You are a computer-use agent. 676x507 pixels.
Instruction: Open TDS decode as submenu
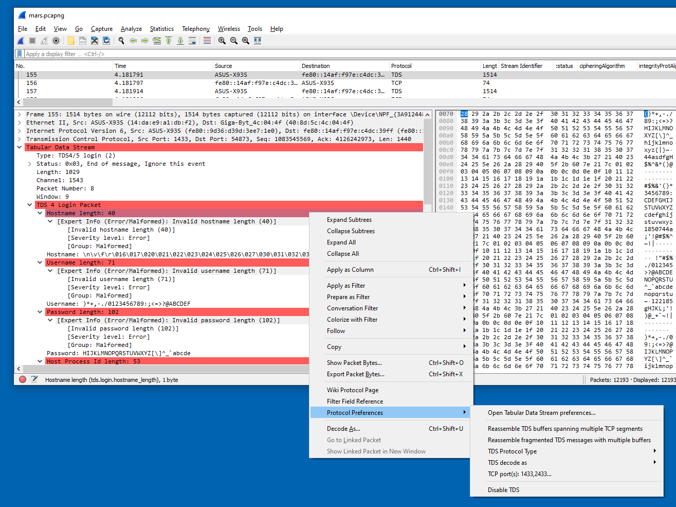[567, 463]
